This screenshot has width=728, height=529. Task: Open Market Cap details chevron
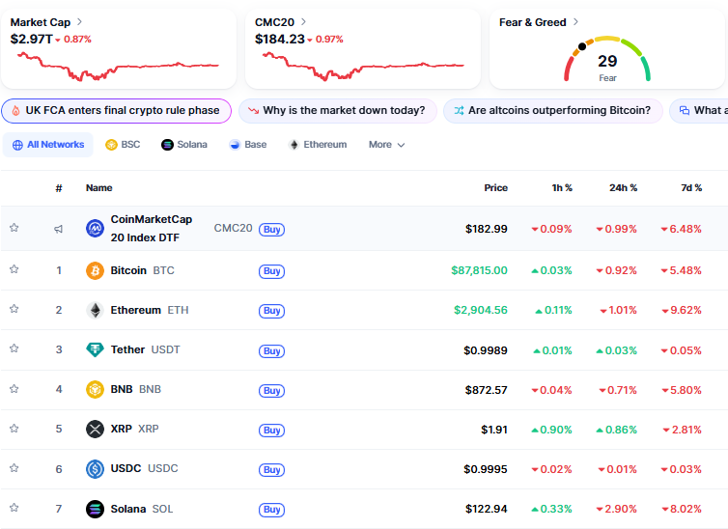pyautogui.click(x=79, y=22)
